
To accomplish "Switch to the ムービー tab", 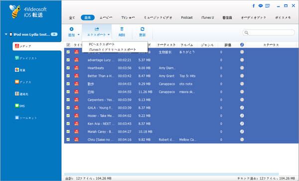I will click(x=106, y=17).
